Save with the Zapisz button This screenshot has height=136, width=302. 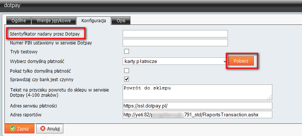click(19, 129)
